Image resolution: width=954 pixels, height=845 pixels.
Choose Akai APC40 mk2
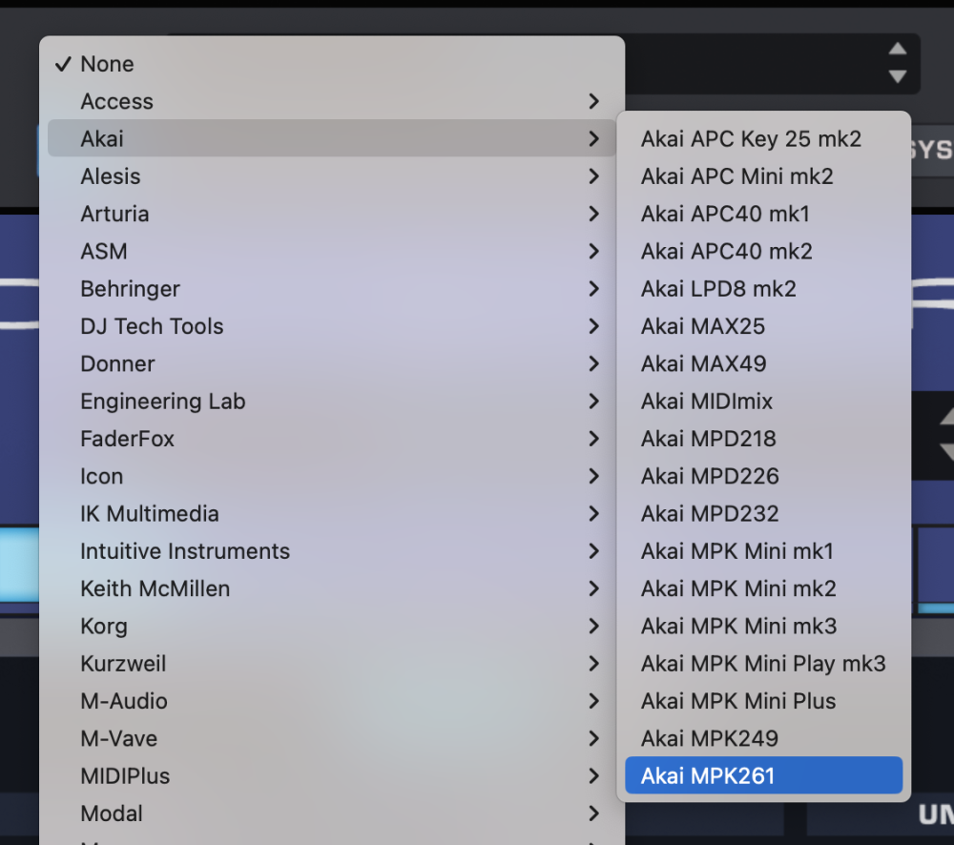[727, 252]
